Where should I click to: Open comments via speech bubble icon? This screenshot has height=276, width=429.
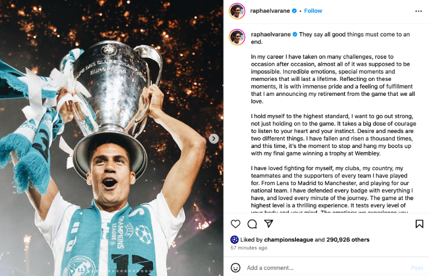[x=252, y=224]
